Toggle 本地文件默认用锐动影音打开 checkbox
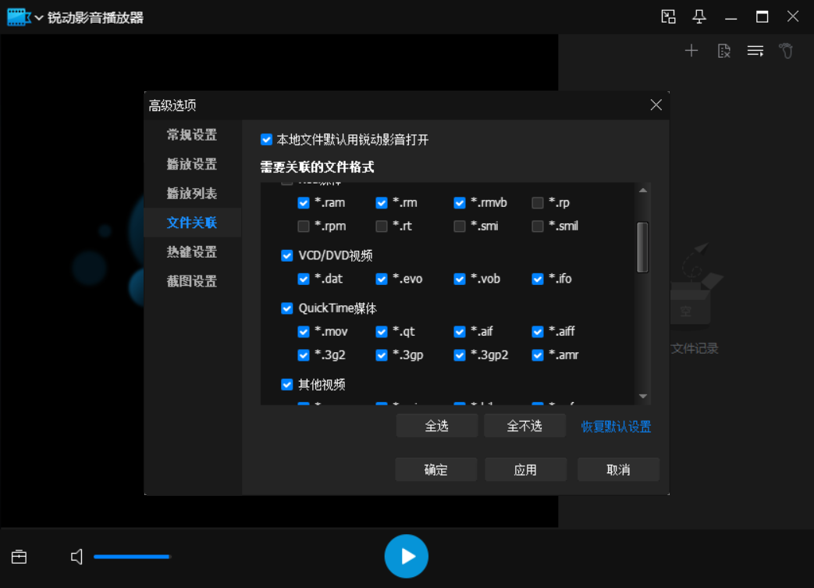Image resolution: width=814 pixels, height=588 pixels. (x=266, y=139)
